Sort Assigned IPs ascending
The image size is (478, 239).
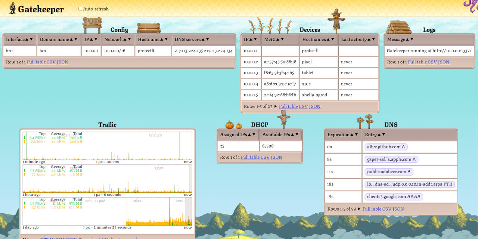click(249, 134)
